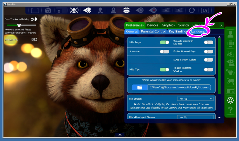Click the 'Broadcasting' label
239x141 pixels.
(11, 40)
